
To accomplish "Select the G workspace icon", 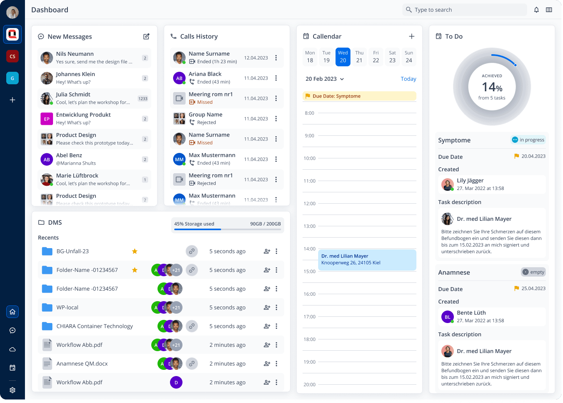I will (12, 78).
